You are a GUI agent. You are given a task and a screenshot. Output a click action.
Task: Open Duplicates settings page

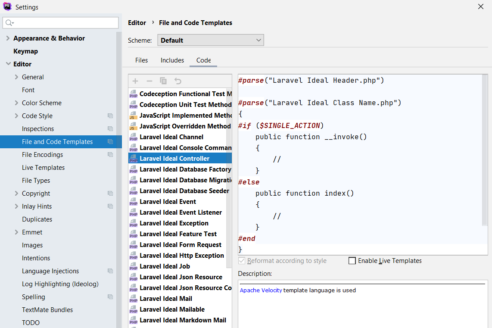tap(37, 219)
